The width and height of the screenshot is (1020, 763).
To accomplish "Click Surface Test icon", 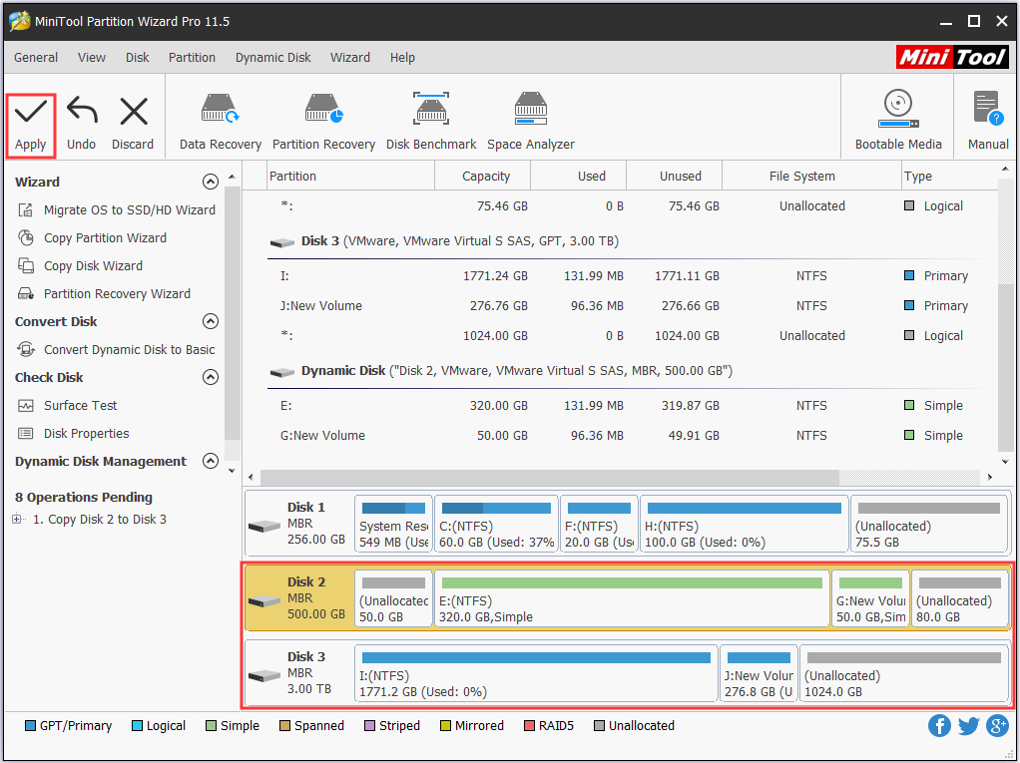I will tap(26, 406).
